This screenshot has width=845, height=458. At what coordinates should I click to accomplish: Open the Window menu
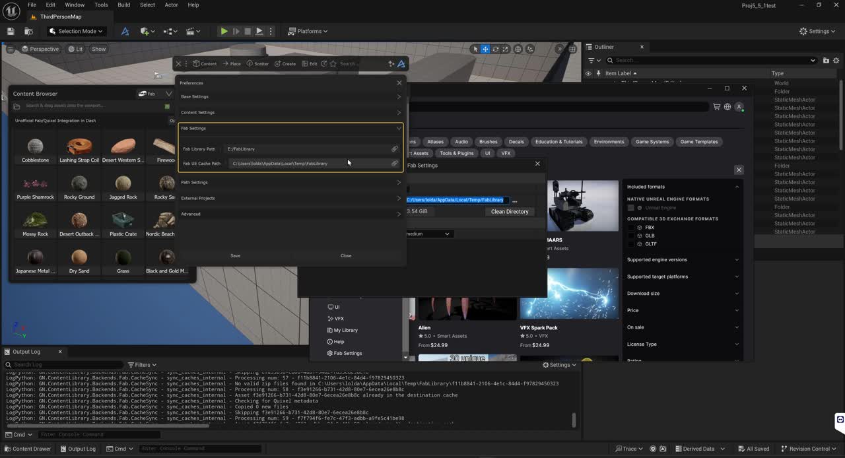pyautogui.click(x=75, y=5)
